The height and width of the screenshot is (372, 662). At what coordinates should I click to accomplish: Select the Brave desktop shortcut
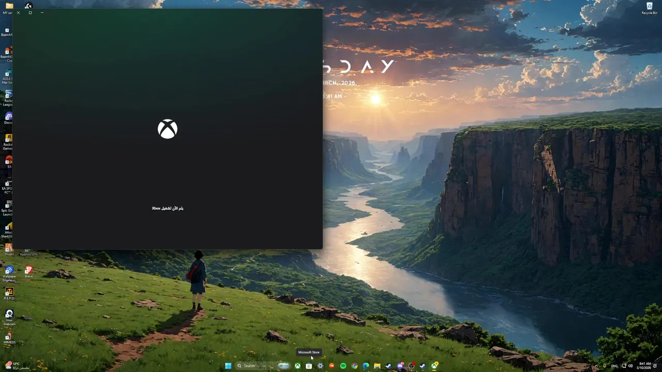click(x=28, y=272)
